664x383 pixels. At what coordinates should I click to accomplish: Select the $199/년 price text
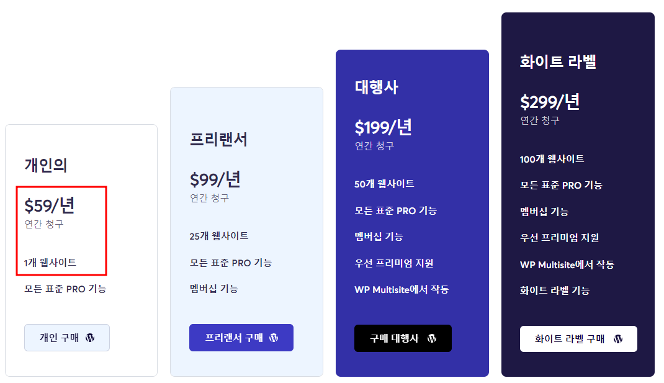pyautogui.click(x=384, y=127)
